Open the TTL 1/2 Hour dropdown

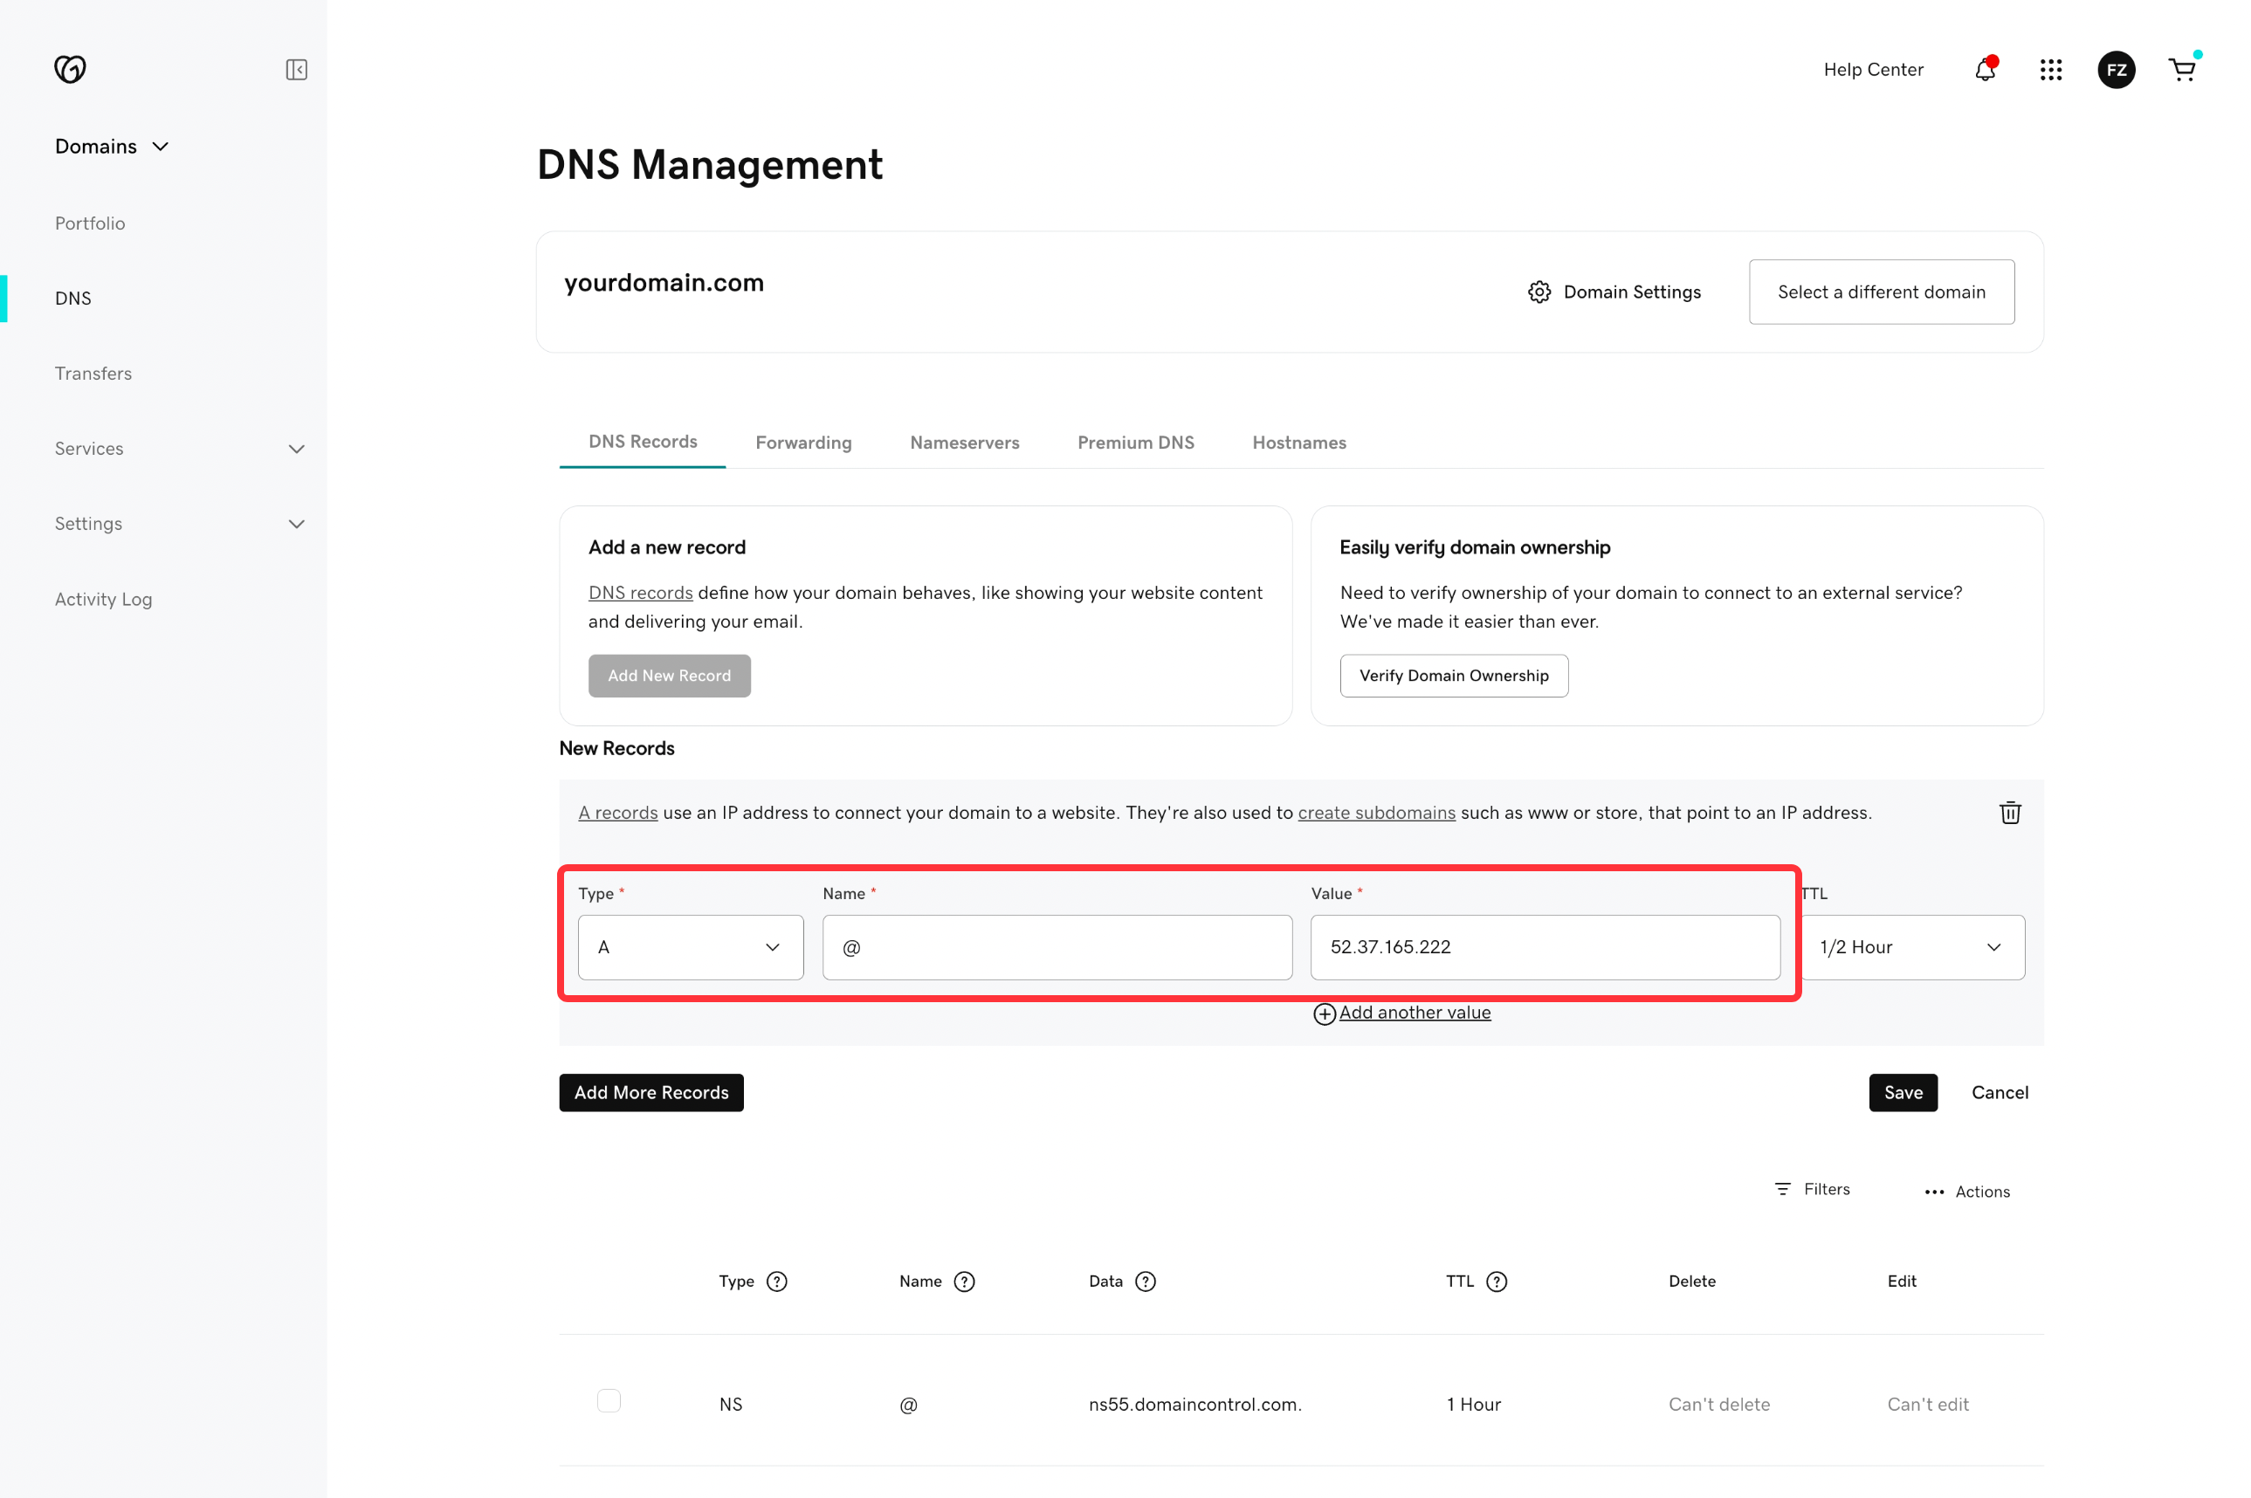pos(1910,947)
